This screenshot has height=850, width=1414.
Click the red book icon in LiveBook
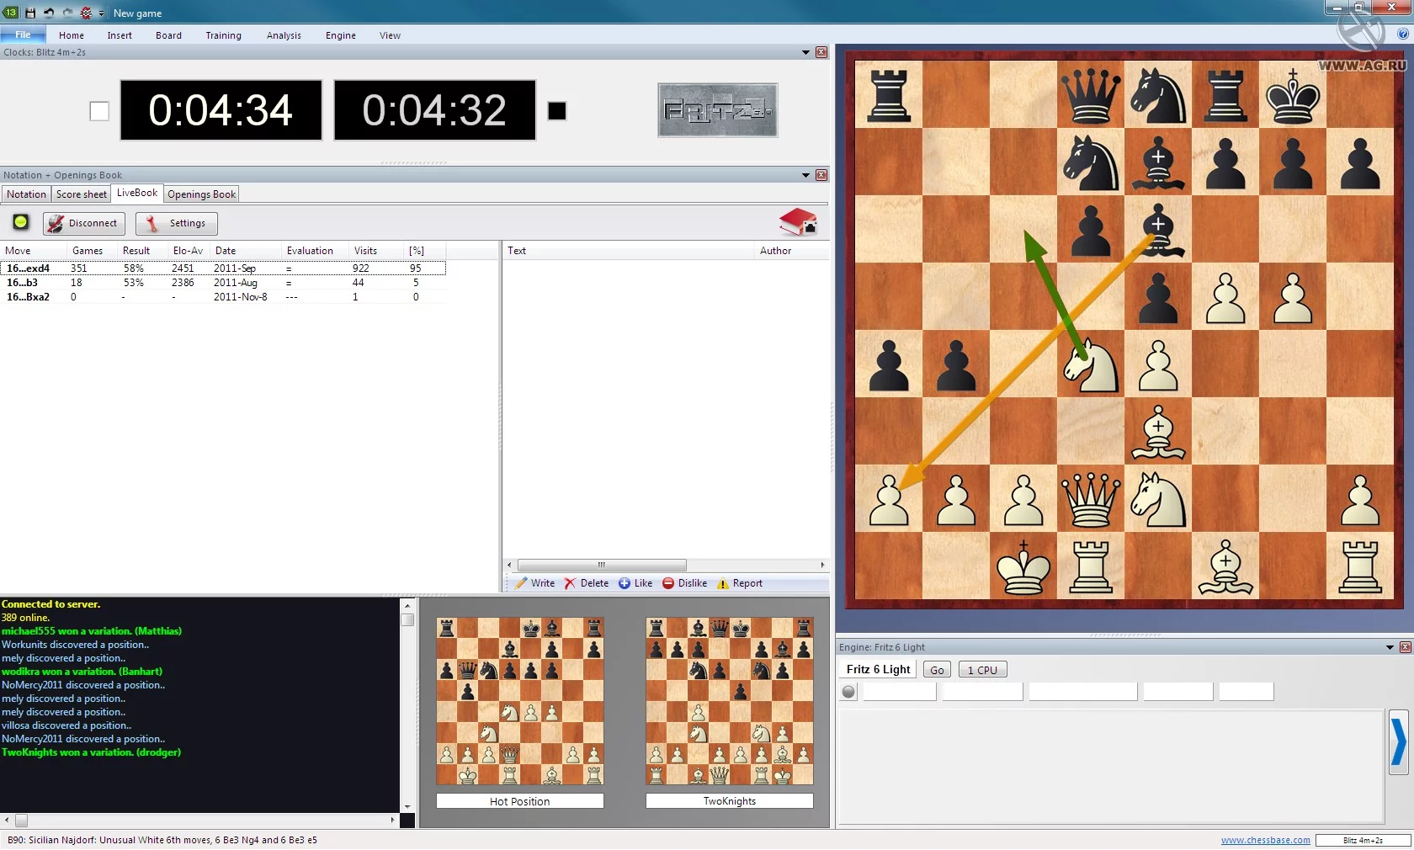[797, 222]
